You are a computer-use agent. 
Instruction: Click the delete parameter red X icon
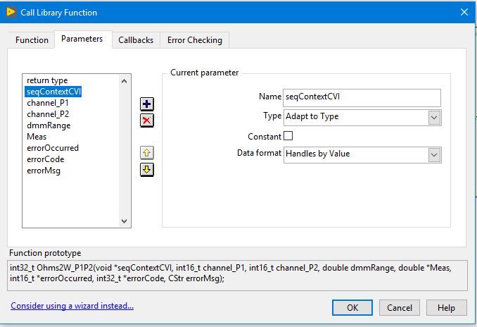(147, 121)
